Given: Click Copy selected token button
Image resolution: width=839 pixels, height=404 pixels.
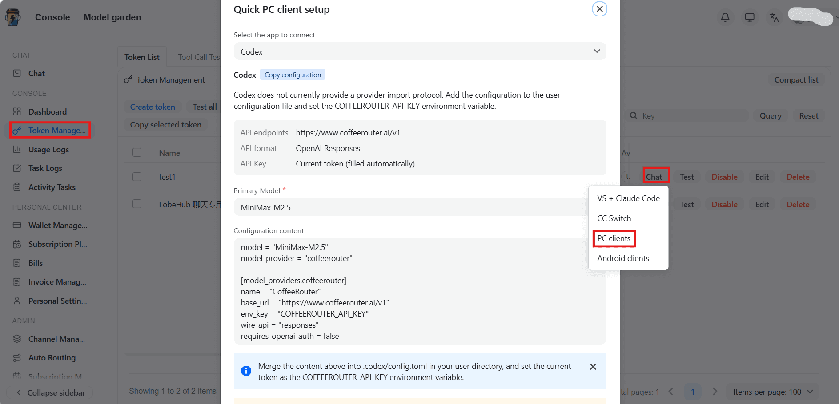Looking at the screenshot, I should pyautogui.click(x=165, y=125).
